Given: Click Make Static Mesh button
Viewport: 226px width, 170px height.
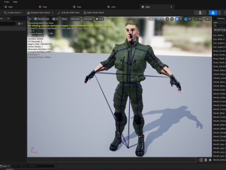Looking at the screenshot, I should tap(94, 13).
